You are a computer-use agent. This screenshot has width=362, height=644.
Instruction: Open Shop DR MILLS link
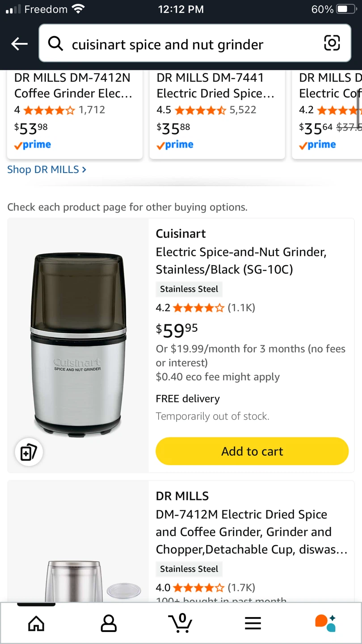43,169
